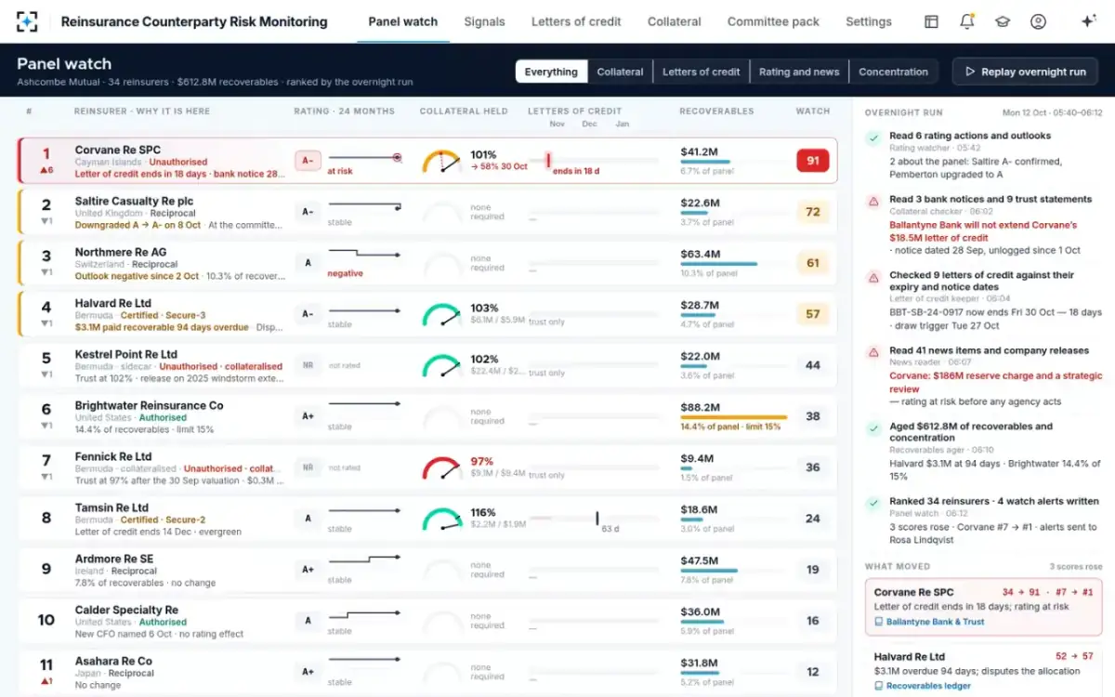The width and height of the screenshot is (1115, 697).
Task: Click the 61 watch score for Northmere Re
Action: [x=813, y=263]
